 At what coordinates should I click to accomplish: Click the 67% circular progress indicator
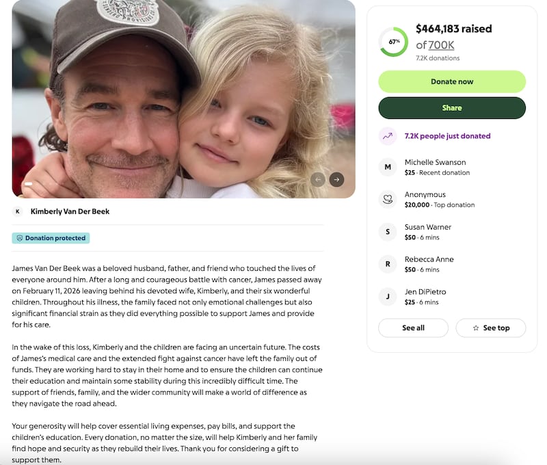pyautogui.click(x=393, y=42)
